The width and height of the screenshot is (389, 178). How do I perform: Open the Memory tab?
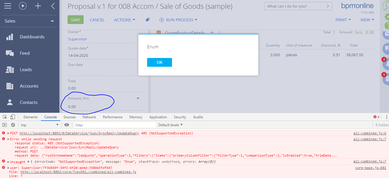click(136, 117)
